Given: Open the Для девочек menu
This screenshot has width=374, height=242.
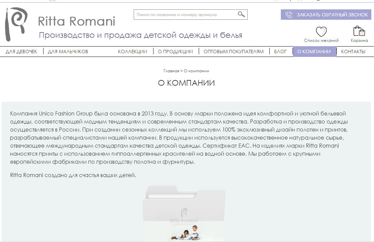Looking at the screenshot, I should [21, 52].
